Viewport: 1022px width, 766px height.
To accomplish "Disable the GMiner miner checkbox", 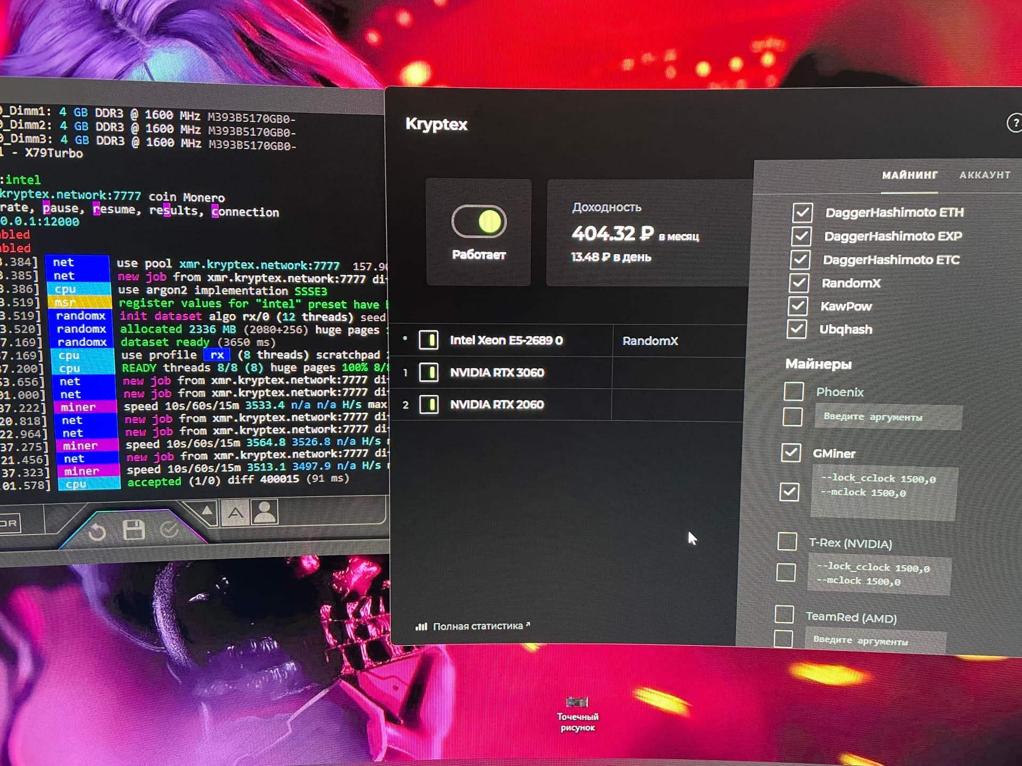I will pos(790,453).
